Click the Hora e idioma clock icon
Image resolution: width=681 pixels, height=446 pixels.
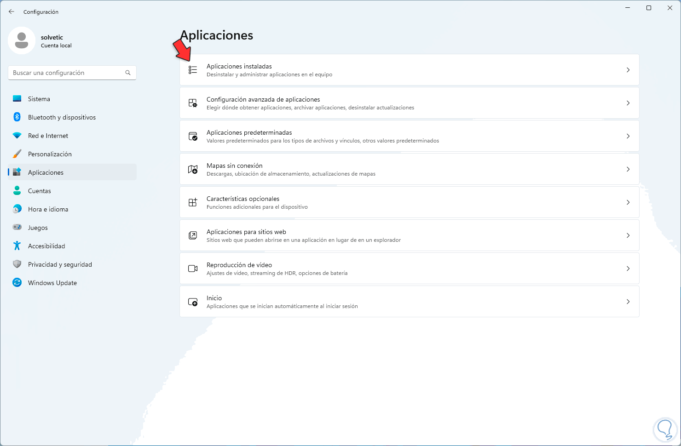pos(17,209)
